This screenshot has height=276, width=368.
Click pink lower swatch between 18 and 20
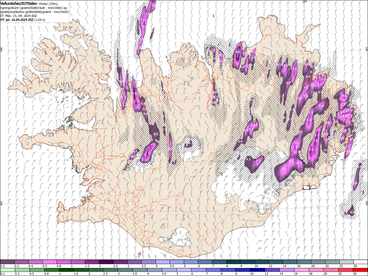316,270
